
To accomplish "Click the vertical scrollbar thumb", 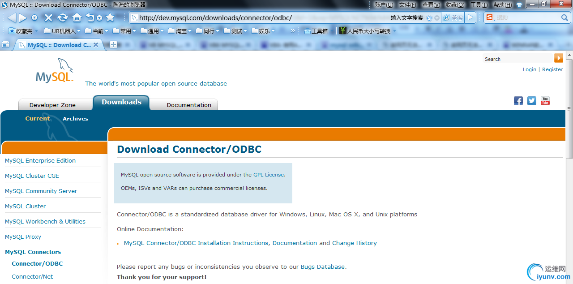I will pos(569,108).
